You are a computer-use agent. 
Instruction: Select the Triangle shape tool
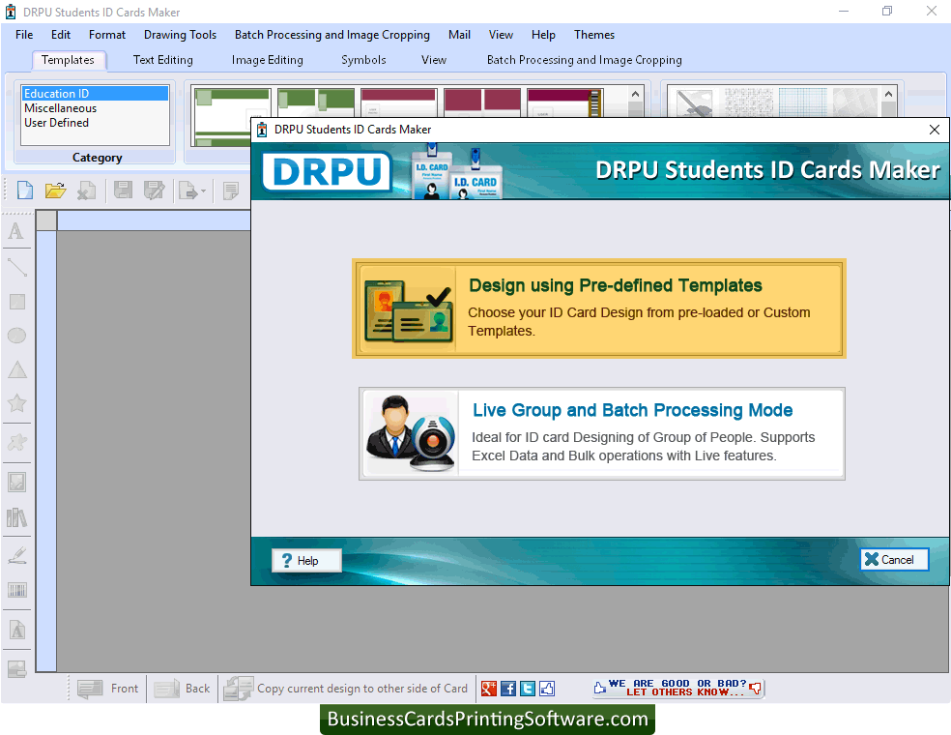click(x=16, y=369)
